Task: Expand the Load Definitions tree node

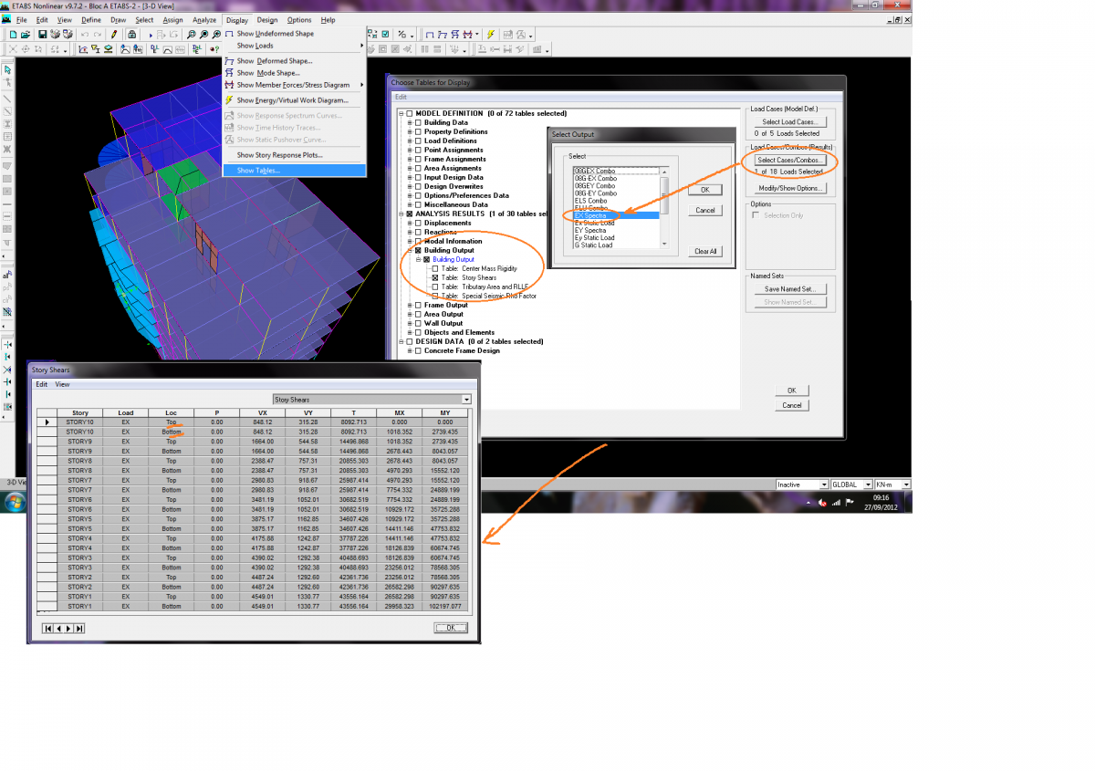Action: [x=410, y=141]
